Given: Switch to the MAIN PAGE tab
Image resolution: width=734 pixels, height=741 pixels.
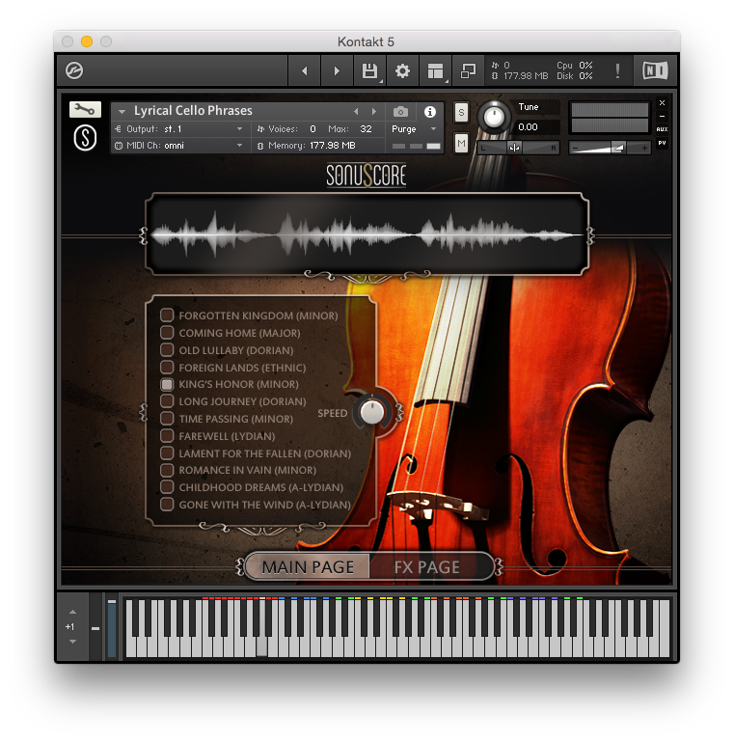Looking at the screenshot, I should 308,566.
